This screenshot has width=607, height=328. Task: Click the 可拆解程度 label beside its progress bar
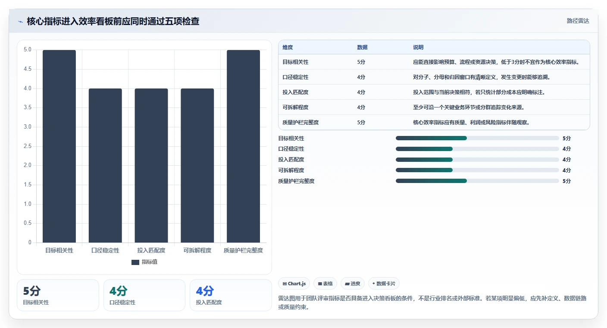point(291,170)
